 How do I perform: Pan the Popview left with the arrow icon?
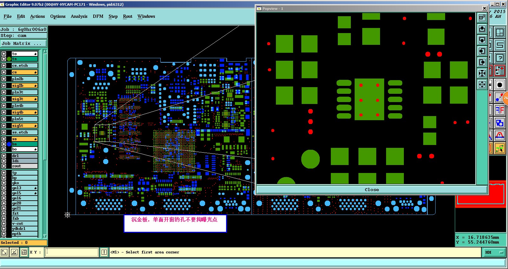482,51
